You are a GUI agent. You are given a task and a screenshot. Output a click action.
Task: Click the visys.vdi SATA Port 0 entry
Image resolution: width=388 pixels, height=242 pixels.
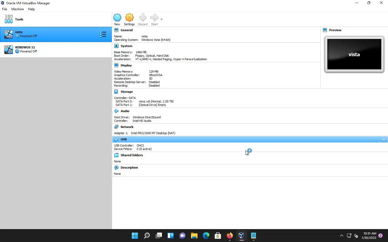pyautogui.click(x=156, y=101)
